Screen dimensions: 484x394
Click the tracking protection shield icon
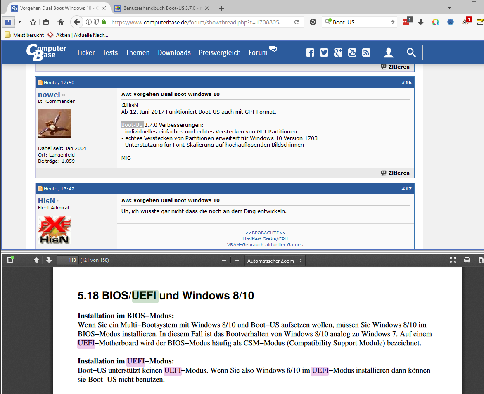tap(96, 22)
